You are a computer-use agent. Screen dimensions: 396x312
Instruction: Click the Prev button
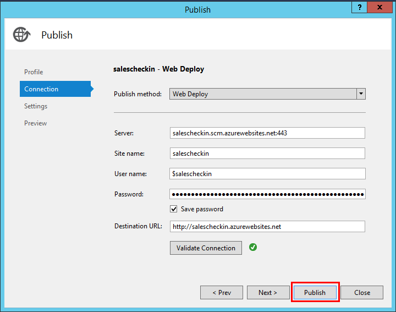(222, 293)
